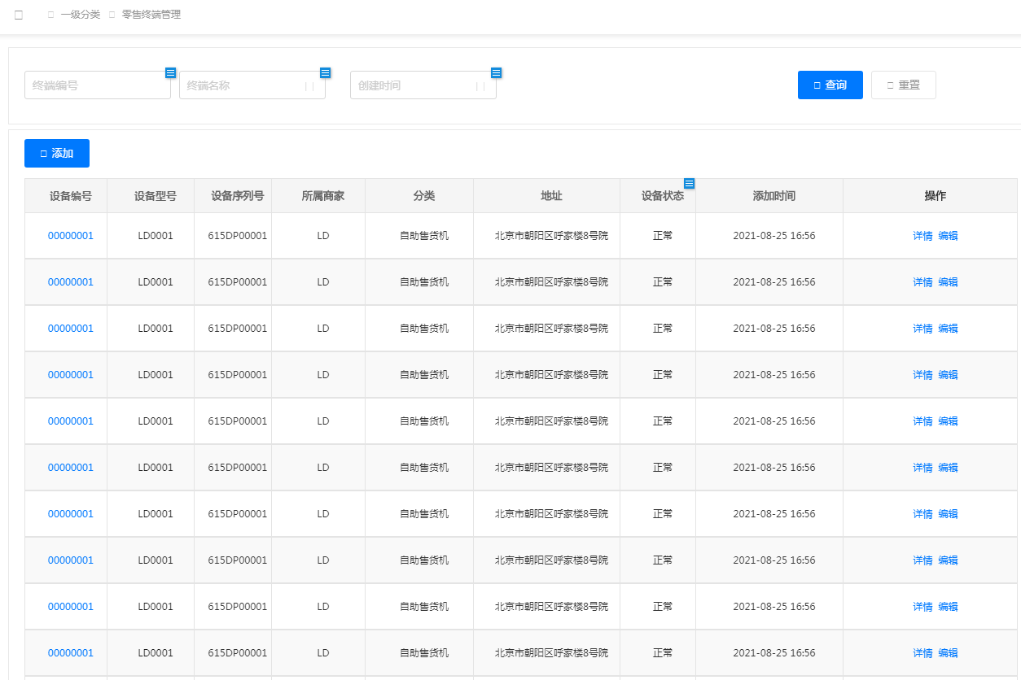Click the 自助售货机 cell in eighth row
This screenshot has width=1021, height=680.
click(424, 560)
